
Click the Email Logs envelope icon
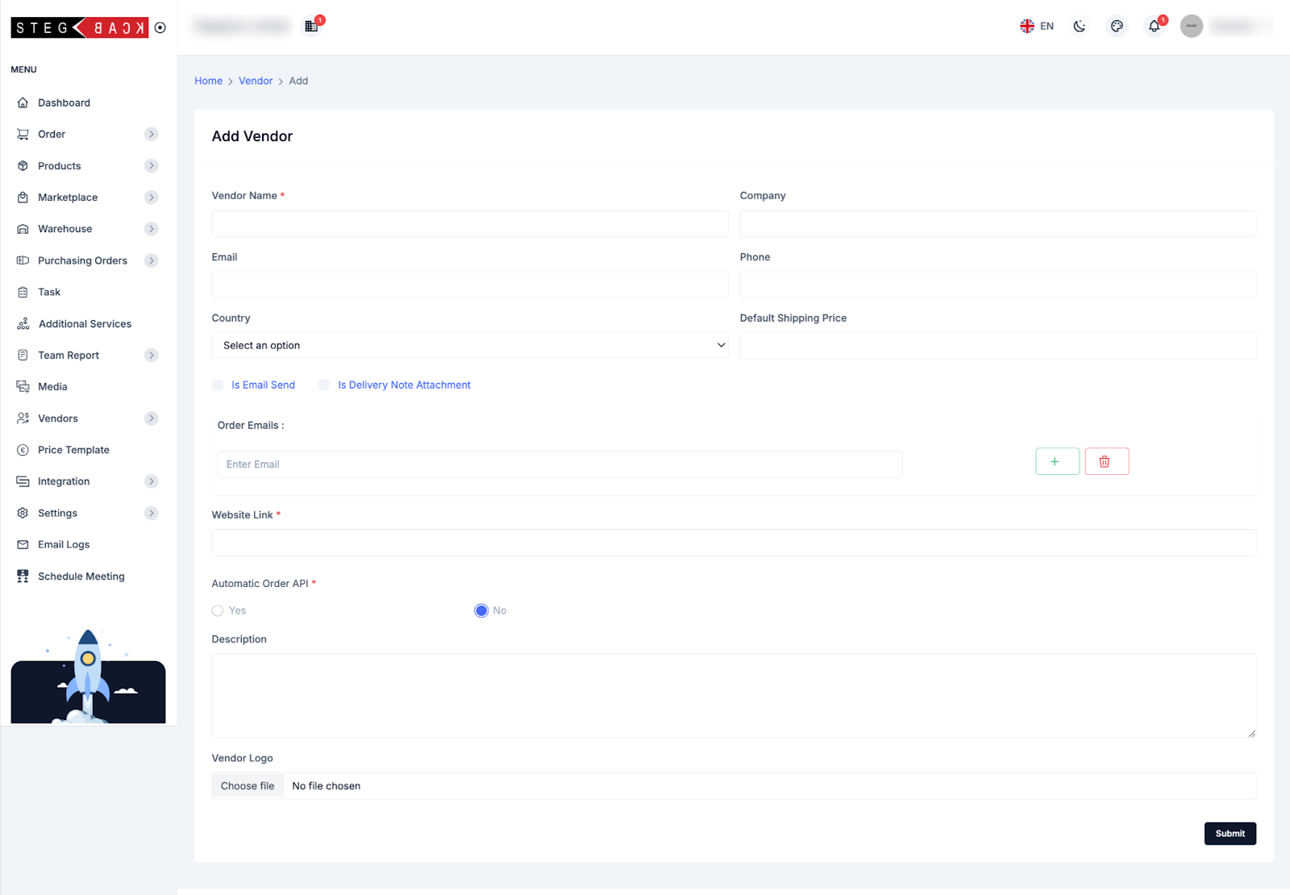pos(23,544)
